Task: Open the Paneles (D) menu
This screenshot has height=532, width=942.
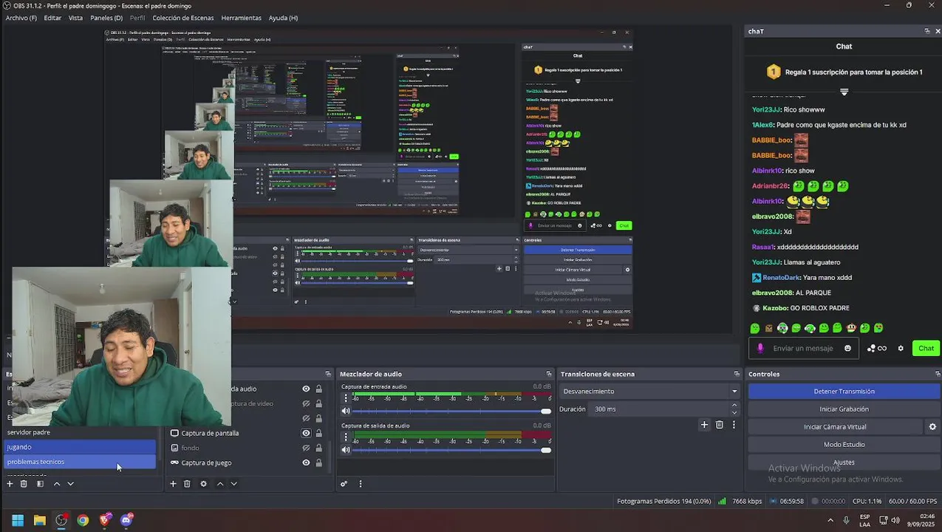Action: point(106,18)
